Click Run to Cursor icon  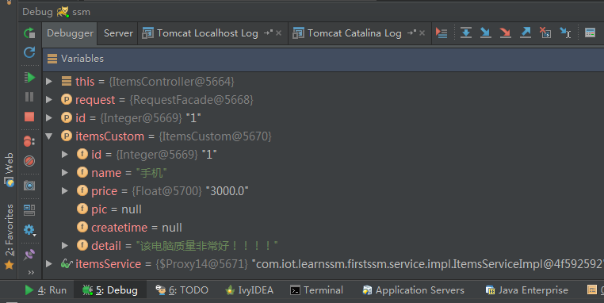(565, 33)
